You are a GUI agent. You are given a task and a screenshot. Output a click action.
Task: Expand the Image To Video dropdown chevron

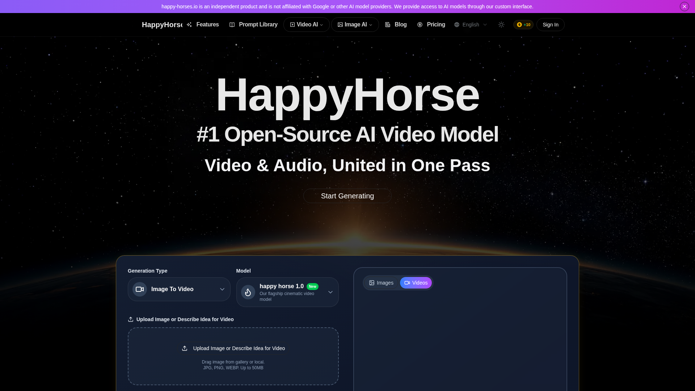click(222, 289)
